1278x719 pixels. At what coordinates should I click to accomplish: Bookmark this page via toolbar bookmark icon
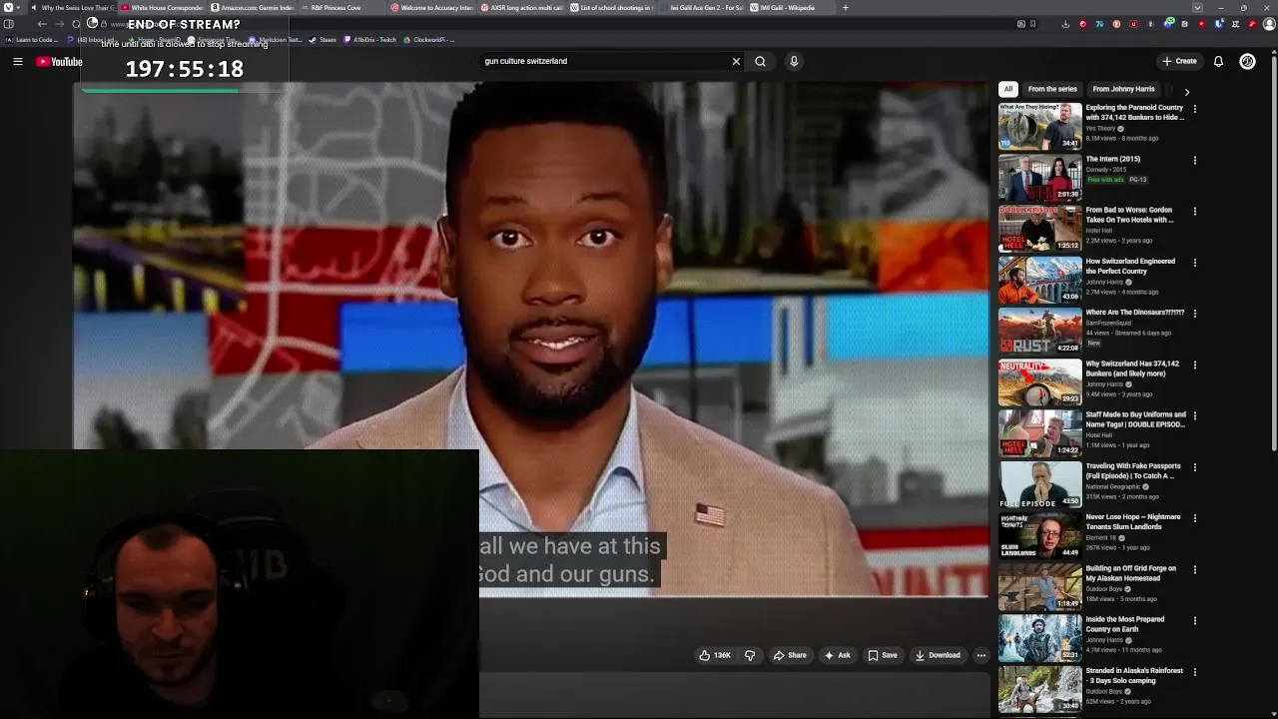(x=1032, y=24)
